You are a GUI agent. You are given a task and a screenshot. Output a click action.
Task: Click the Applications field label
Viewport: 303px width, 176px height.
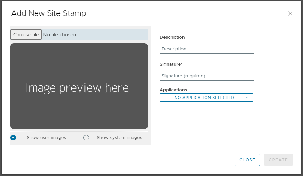173,90
